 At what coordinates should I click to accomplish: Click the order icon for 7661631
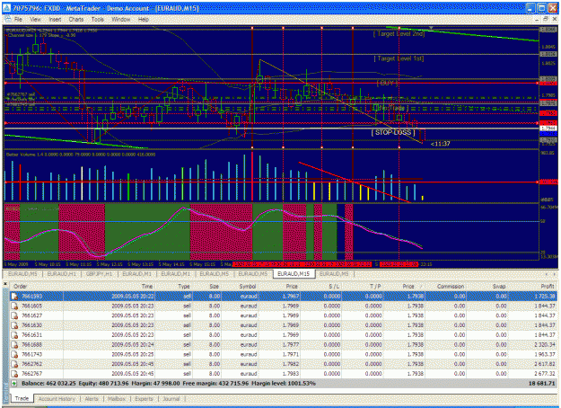[14, 335]
